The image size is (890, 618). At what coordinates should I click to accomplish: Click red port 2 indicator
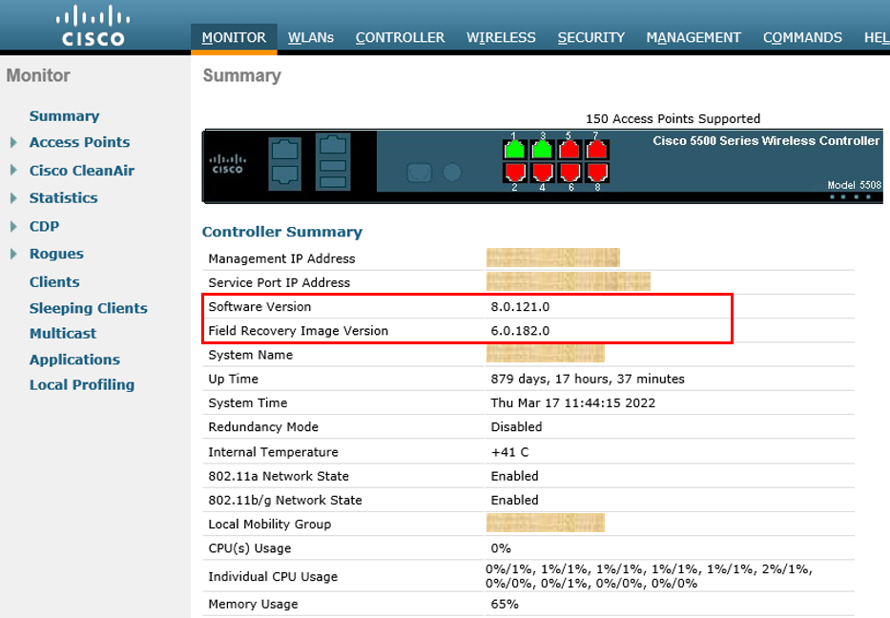pos(515,172)
